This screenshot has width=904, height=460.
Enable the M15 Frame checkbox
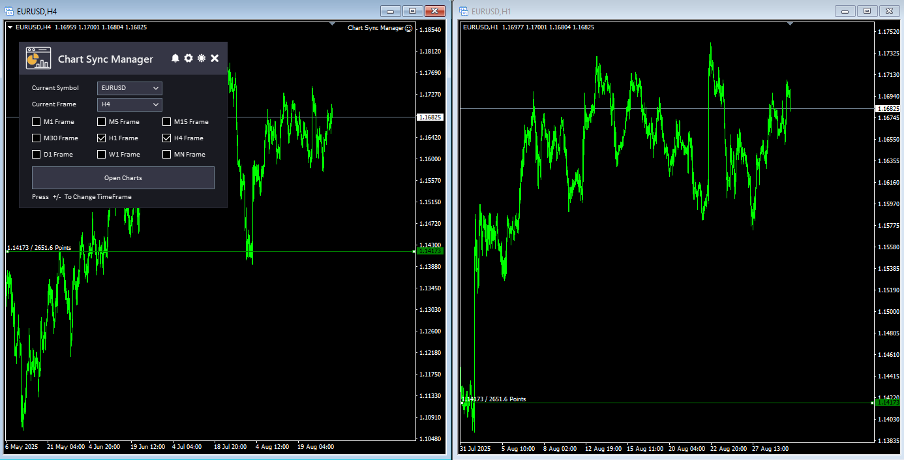click(167, 121)
